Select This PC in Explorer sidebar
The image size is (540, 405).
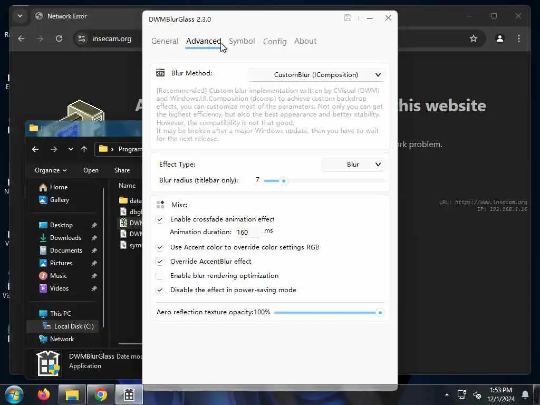click(55, 314)
